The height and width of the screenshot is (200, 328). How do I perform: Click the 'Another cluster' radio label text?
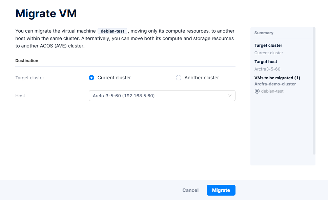pyautogui.click(x=202, y=78)
